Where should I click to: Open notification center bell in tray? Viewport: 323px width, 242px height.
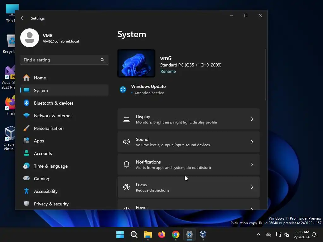click(314, 234)
